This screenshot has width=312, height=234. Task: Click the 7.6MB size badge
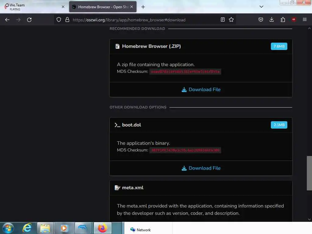[279, 46]
